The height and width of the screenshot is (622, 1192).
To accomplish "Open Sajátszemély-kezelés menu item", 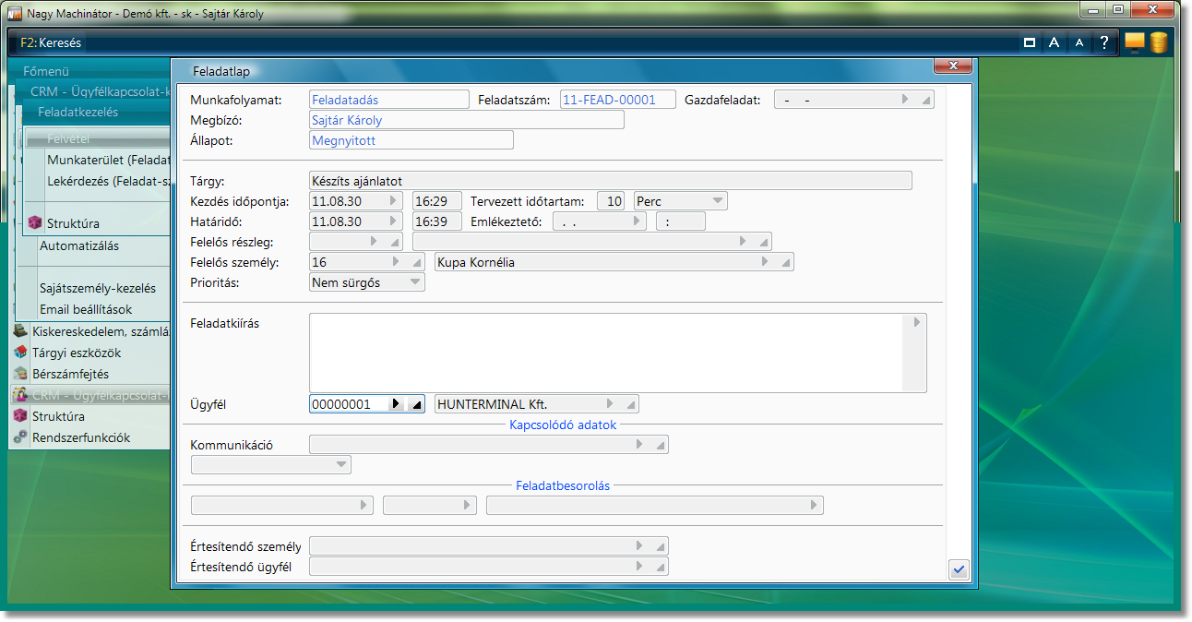I will point(98,288).
